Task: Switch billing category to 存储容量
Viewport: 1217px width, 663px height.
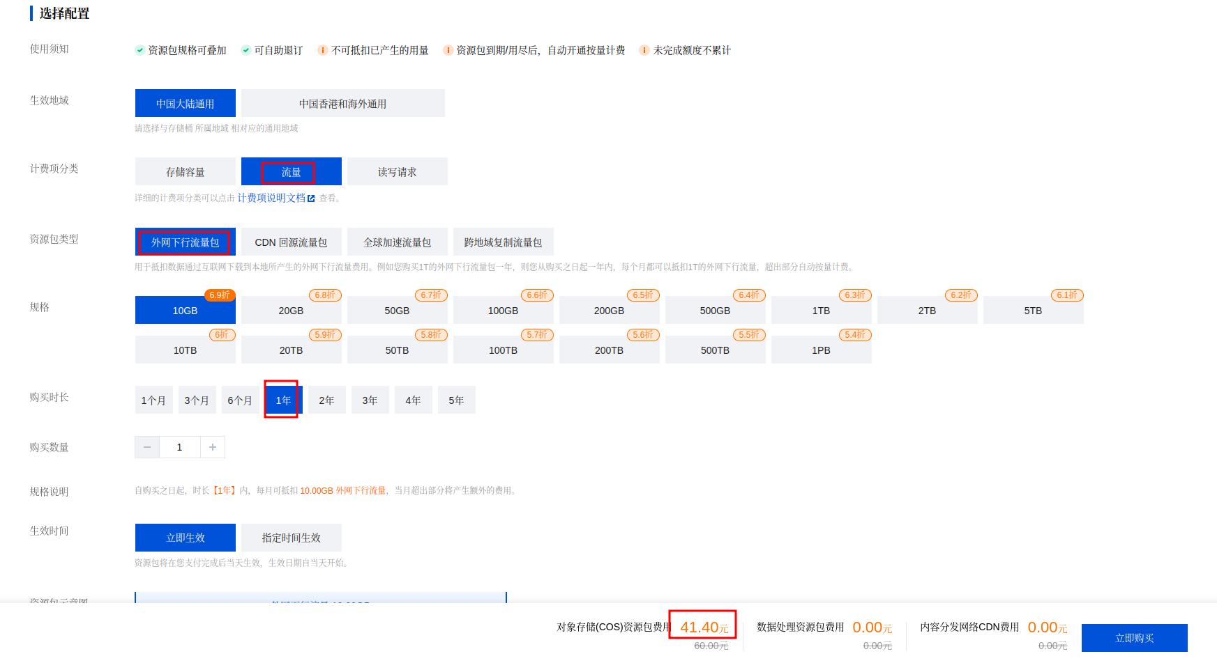Action: 185,172
